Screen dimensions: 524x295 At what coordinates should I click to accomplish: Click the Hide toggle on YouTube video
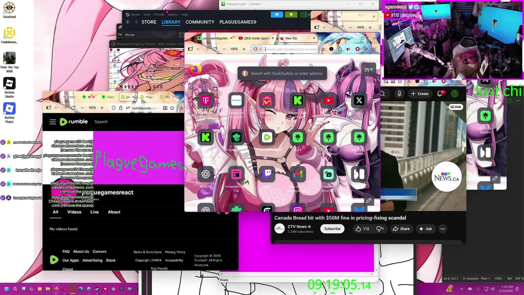(x=456, y=107)
